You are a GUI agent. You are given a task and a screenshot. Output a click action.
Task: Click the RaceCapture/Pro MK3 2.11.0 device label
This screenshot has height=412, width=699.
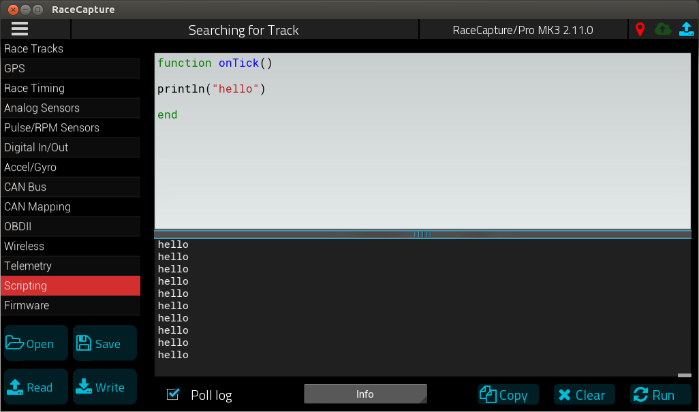coord(523,30)
